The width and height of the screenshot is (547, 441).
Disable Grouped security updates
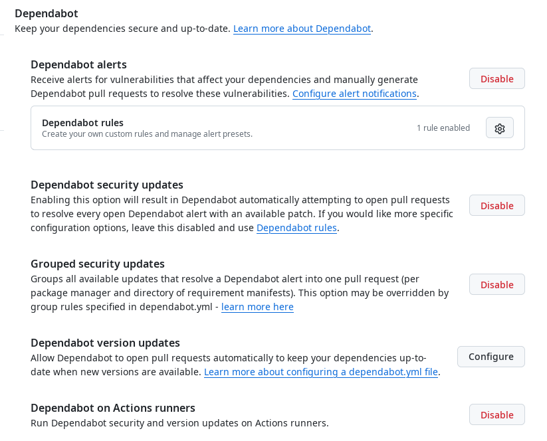click(x=496, y=285)
